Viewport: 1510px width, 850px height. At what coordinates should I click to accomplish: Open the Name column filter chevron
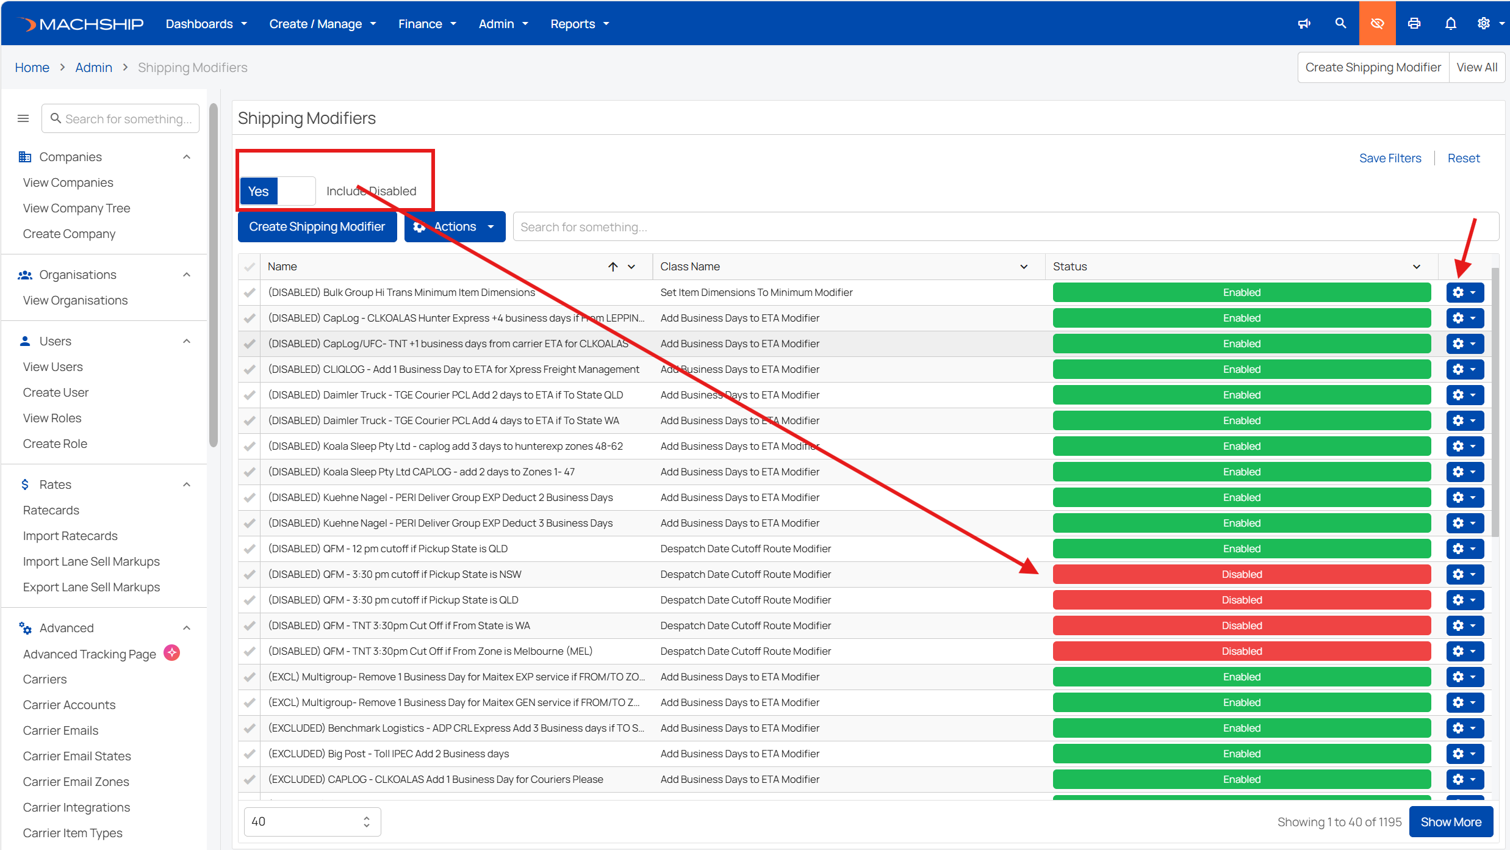[x=631, y=267]
